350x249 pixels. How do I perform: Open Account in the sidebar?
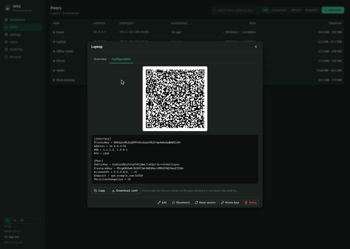pos(22,57)
